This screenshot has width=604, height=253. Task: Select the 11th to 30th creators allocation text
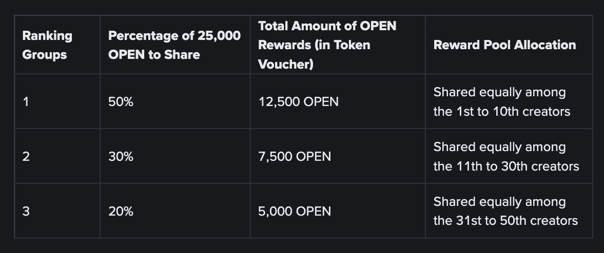(x=506, y=157)
